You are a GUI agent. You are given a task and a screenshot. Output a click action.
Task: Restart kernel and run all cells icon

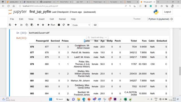(x=68, y=25)
